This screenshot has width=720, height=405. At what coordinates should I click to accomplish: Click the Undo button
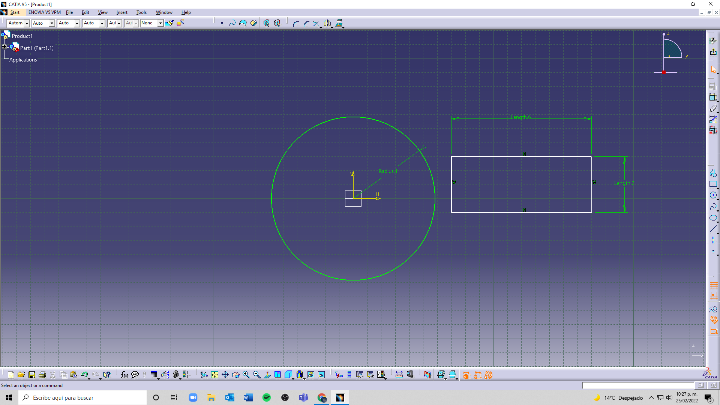(84, 375)
